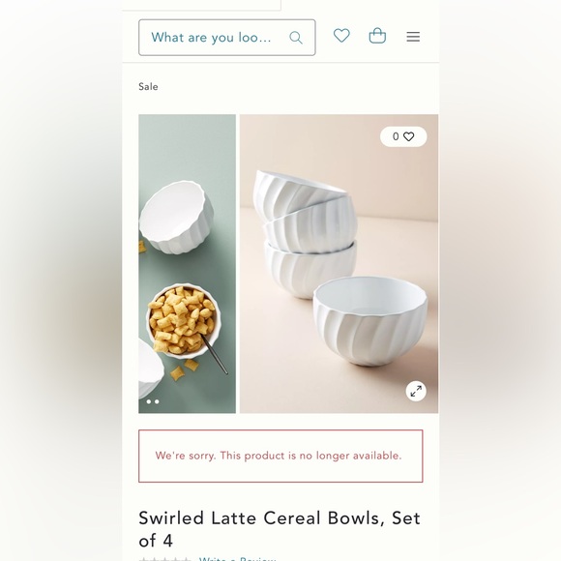Click the cereal-filled bowl with spoon

click(184, 322)
